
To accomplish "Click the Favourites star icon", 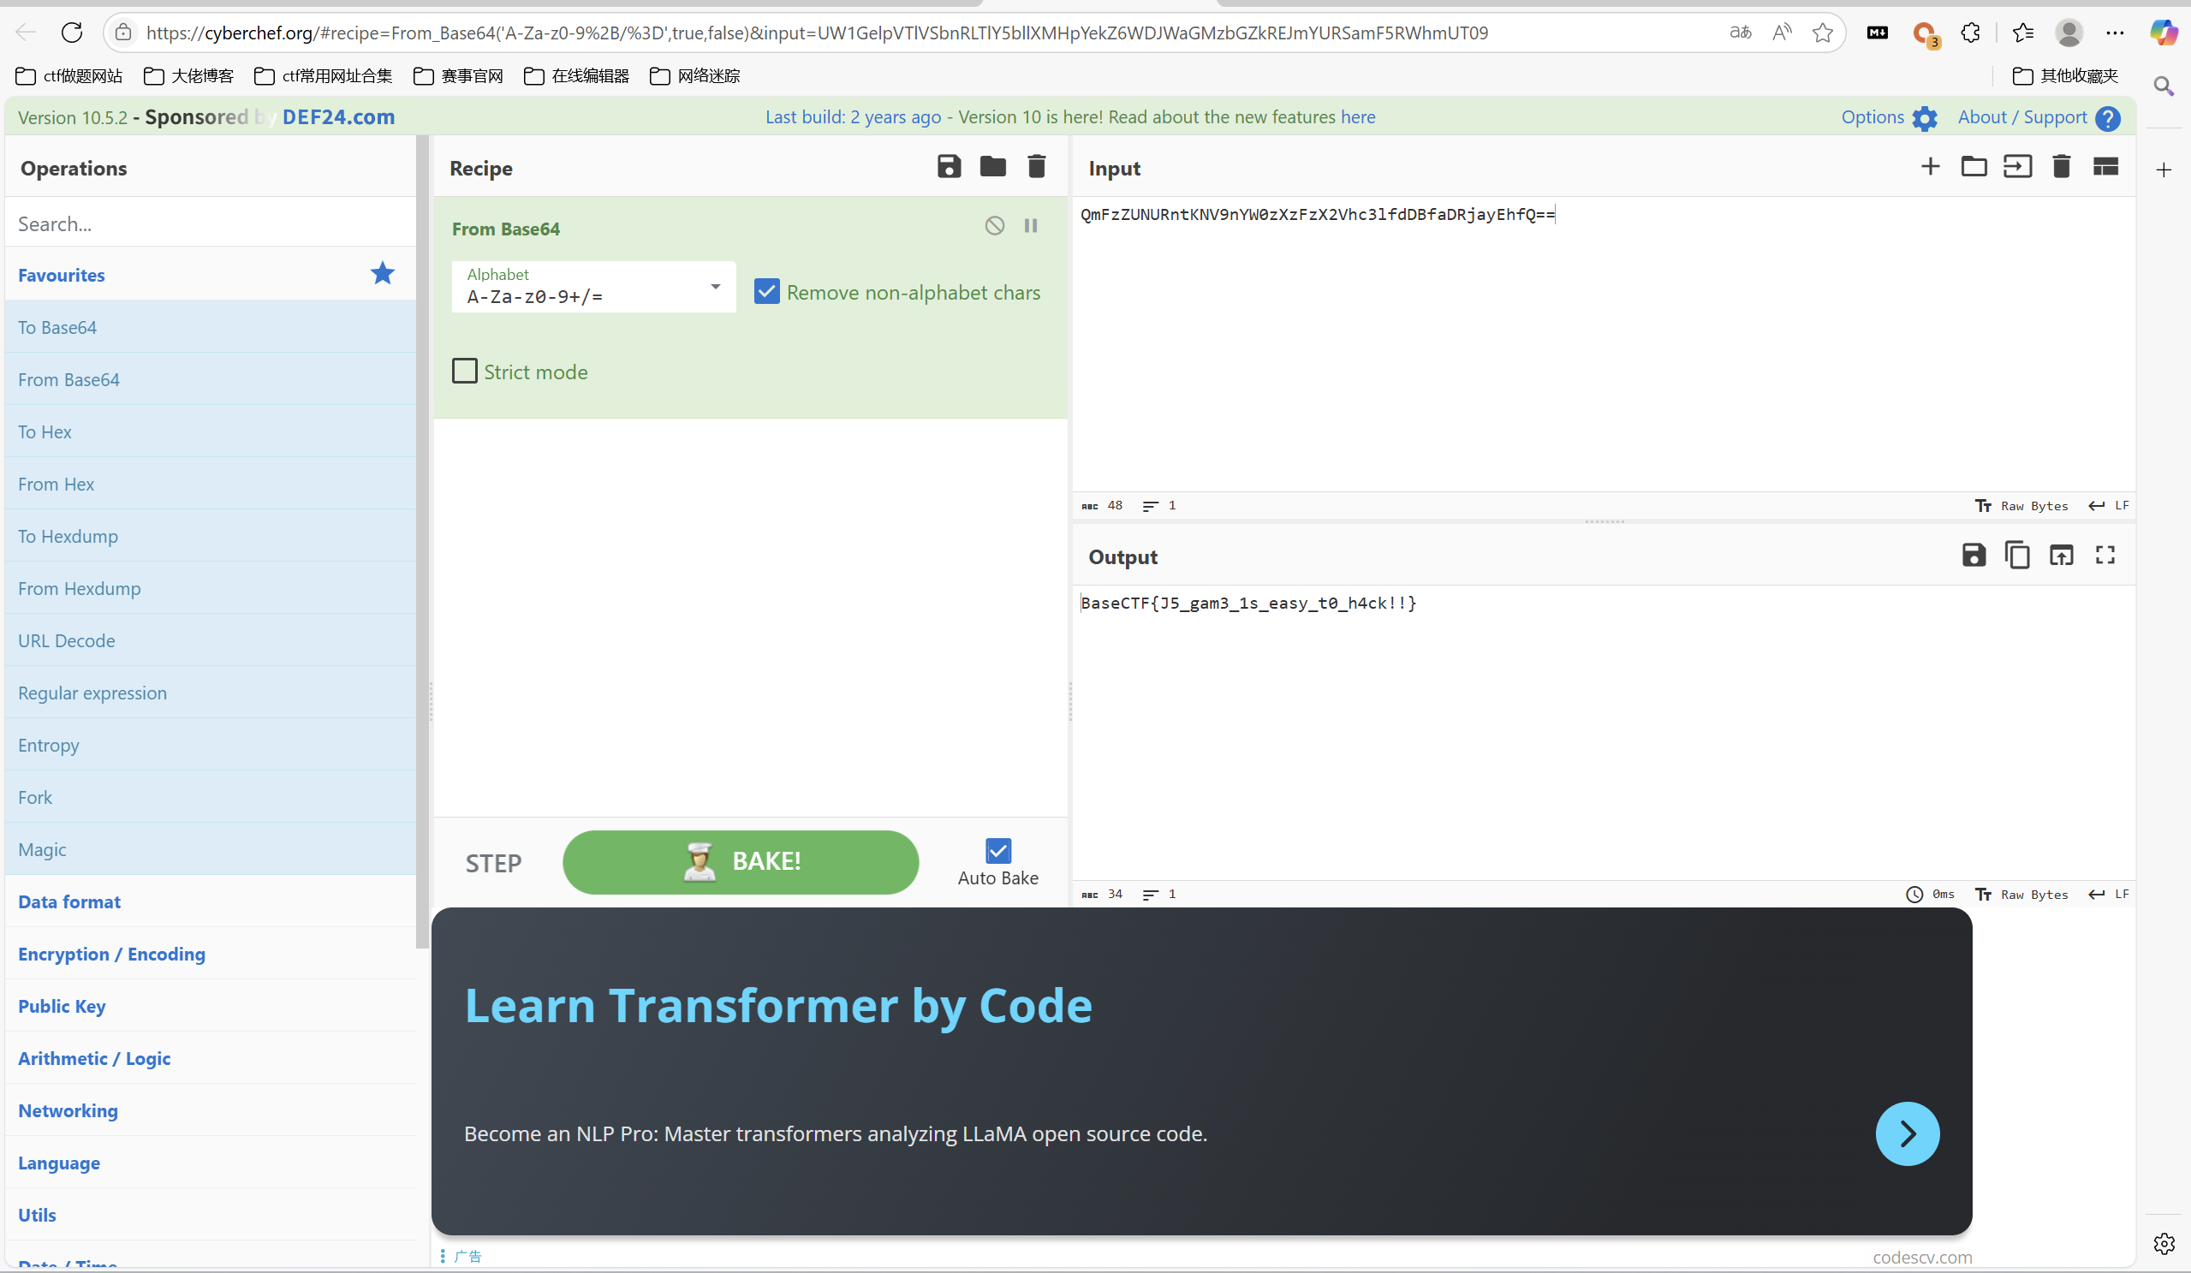I will click(x=383, y=274).
